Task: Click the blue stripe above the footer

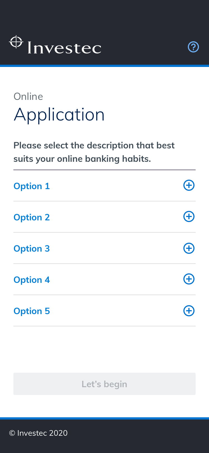Action: [x=104, y=418]
